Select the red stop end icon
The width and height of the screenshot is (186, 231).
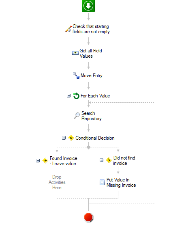[88, 217]
